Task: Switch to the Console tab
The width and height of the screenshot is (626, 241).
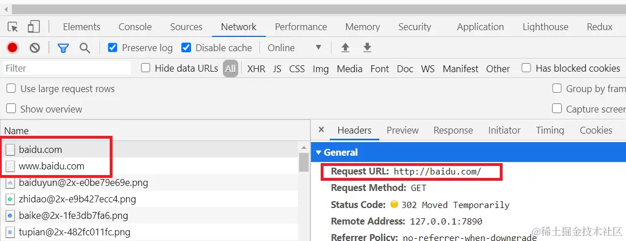Action: [135, 27]
